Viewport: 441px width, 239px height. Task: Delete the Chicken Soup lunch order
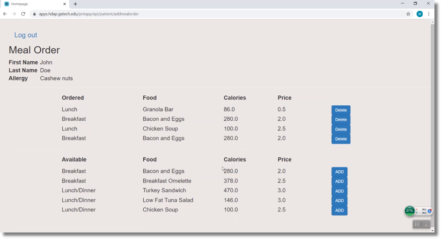(341, 130)
